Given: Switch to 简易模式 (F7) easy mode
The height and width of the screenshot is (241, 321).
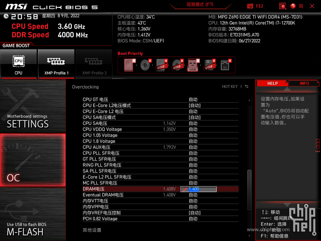Looking at the screenshot, I should (x=200, y=5).
